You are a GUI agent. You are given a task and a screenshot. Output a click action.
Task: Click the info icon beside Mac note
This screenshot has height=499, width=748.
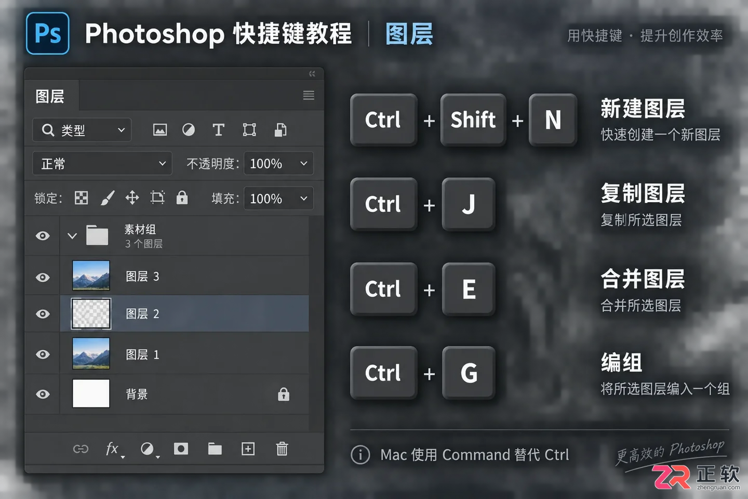(360, 455)
